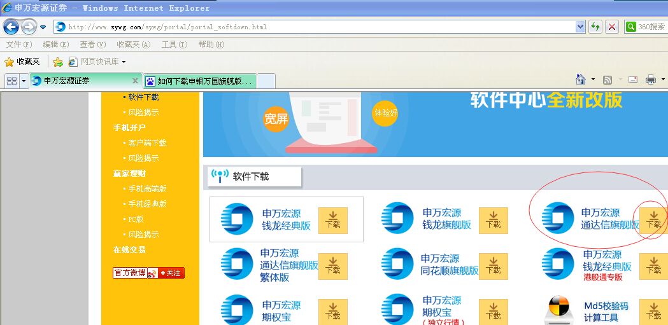Viewport: 668px width, 325px height.
Task: Click the Home page icon
Action: (581, 79)
